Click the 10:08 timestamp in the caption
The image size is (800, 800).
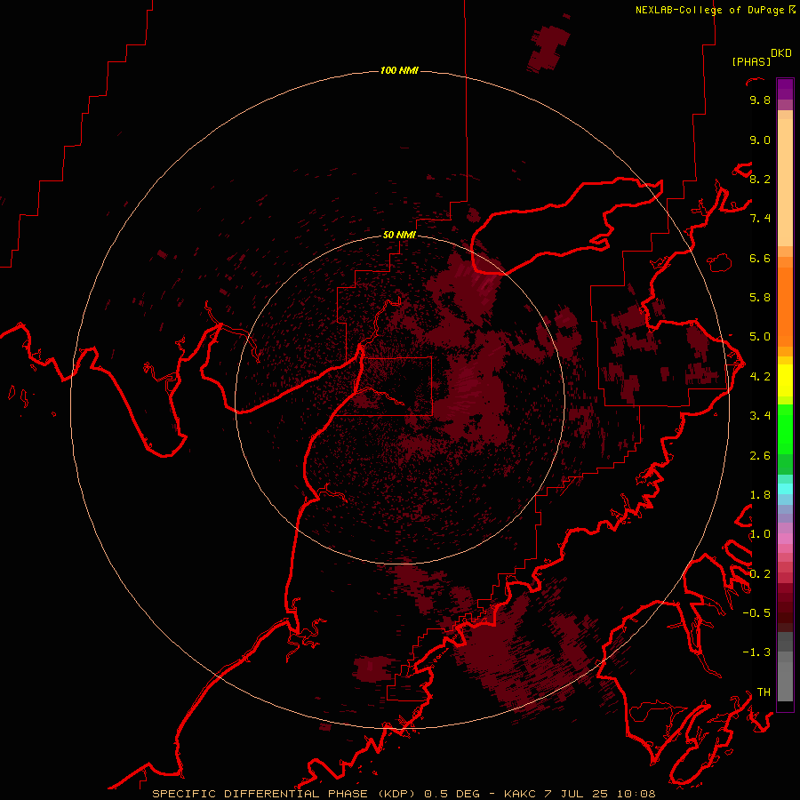point(636,794)
